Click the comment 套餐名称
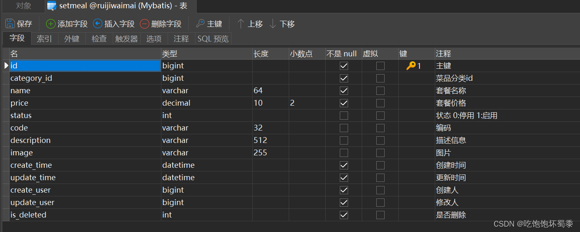The image size is (580, 232). (451, 91)
